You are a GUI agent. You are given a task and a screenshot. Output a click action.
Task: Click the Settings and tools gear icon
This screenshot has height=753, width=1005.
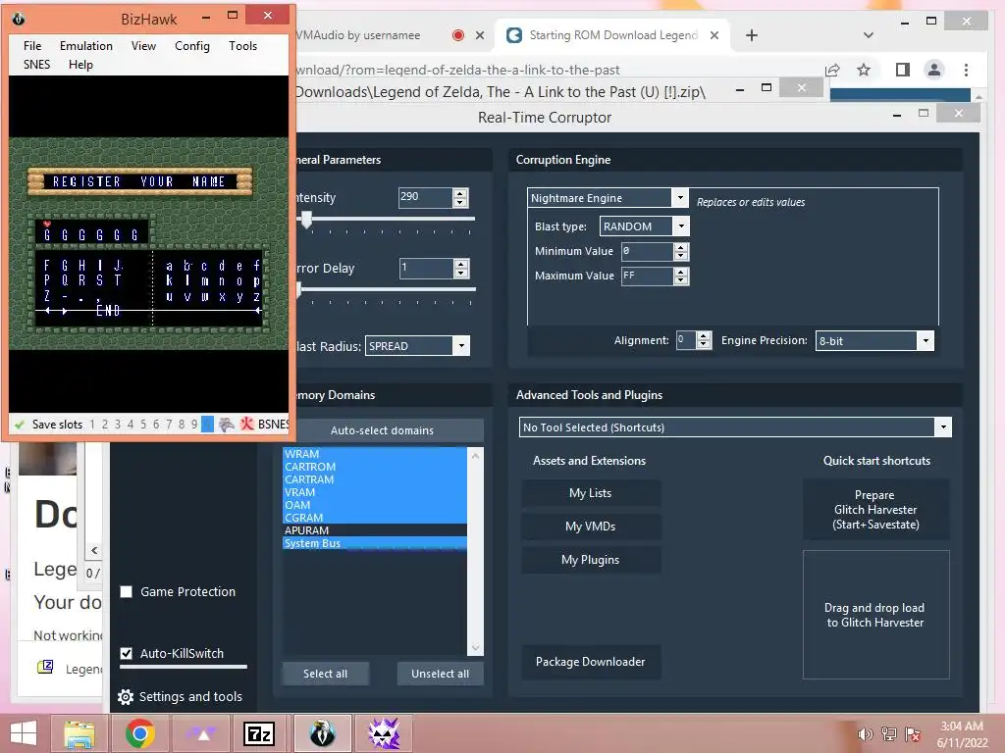coord(126,697)
